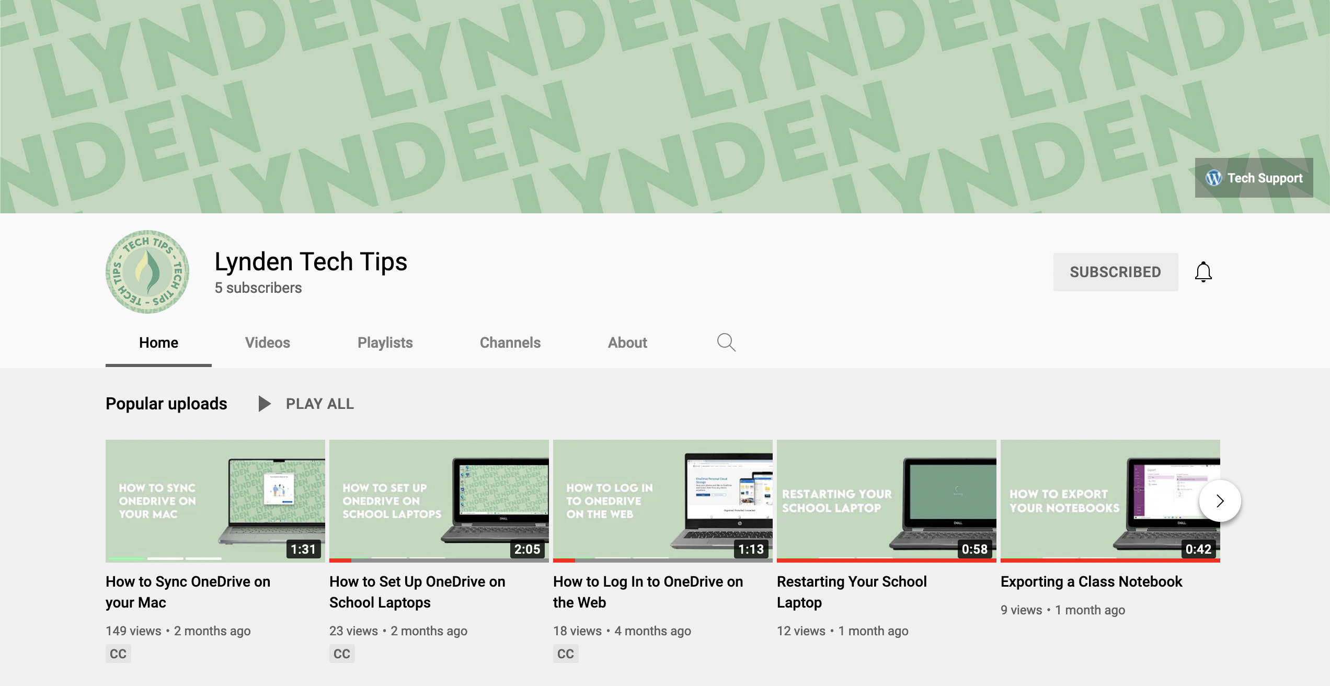The width and height of the screenshot is (1330, 686).
Task: Open the Popular uploads section heading
Action: [166, 404]
